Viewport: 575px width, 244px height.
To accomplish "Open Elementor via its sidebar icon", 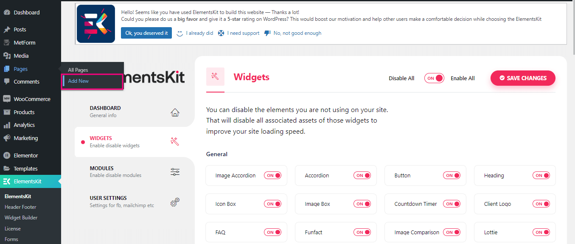I will click(7, 155).
